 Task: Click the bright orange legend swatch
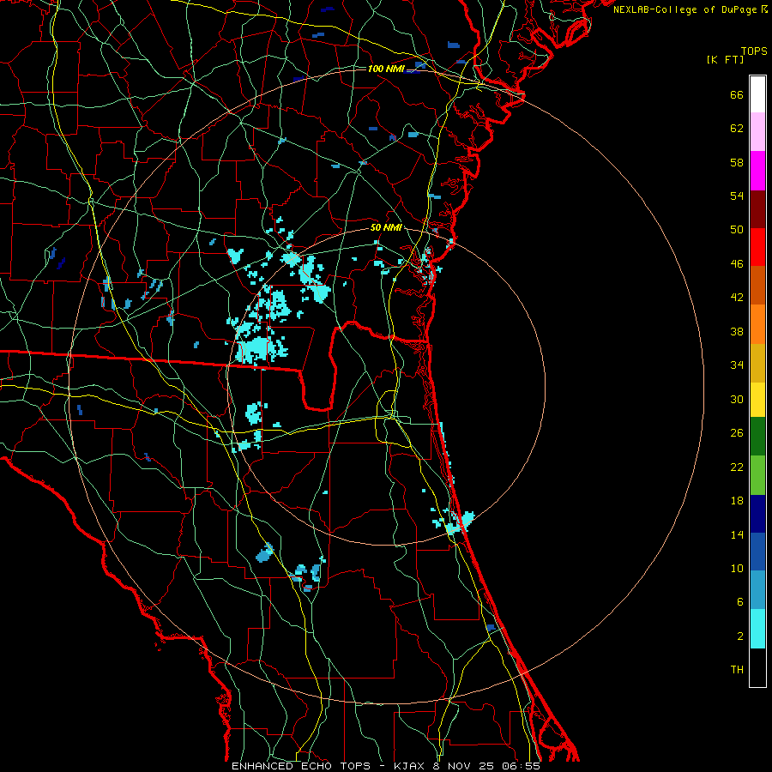[757, 324]
